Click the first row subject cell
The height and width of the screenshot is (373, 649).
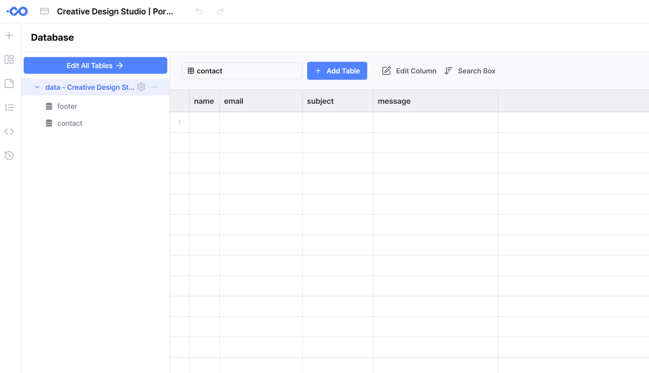point(338,122)
